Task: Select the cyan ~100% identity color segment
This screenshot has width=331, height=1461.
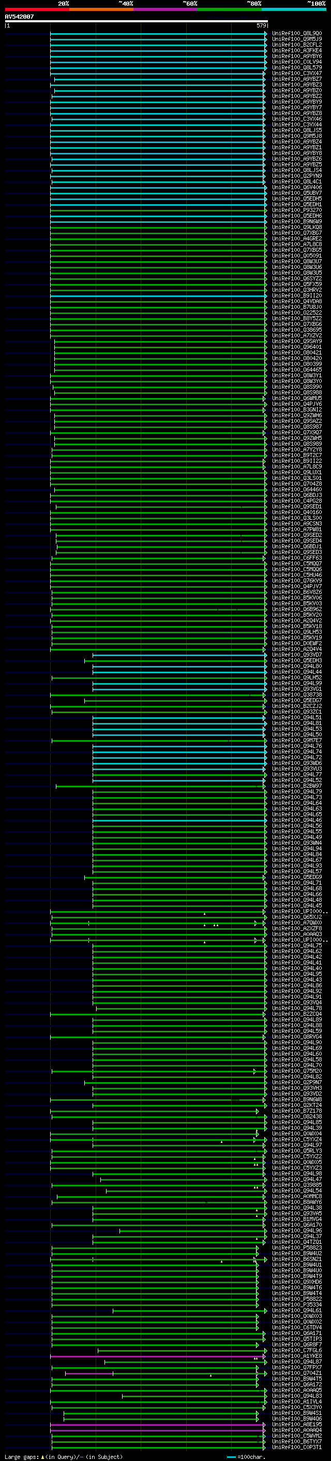Action: coord(294,9)
